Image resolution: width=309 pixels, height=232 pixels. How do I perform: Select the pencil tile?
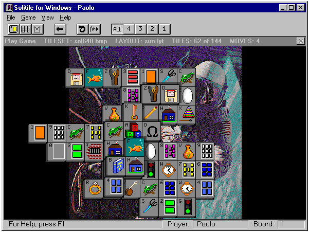tap(150, 113)
